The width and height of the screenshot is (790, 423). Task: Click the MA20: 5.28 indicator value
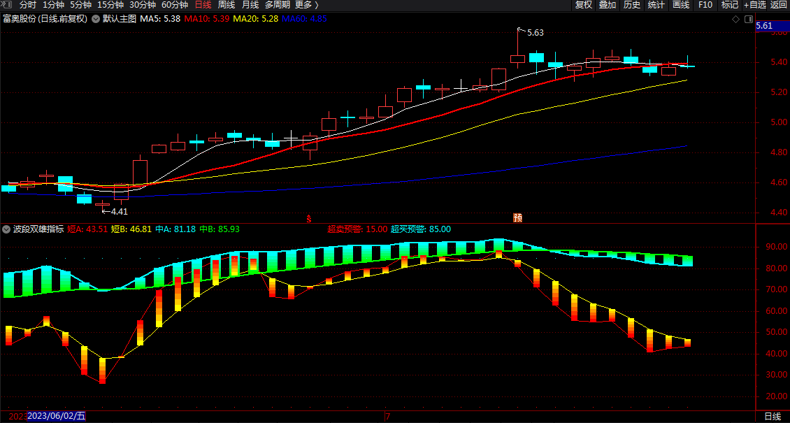point(255,19)
